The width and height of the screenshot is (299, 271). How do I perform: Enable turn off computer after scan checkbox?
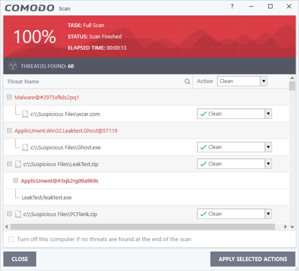pos(11,239)
